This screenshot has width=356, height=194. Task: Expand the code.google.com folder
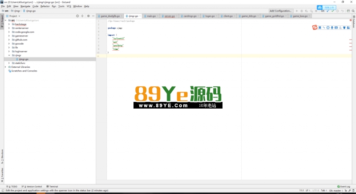click(x=9, y=32)
